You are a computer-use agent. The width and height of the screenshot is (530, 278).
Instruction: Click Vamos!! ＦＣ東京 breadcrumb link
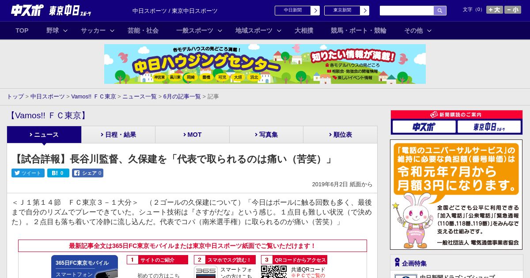click(94, 97)
